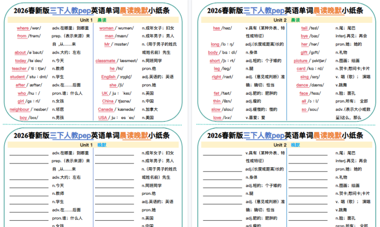Click the word "body"
This screenshot has height=227, width=380.
[213, 53]
